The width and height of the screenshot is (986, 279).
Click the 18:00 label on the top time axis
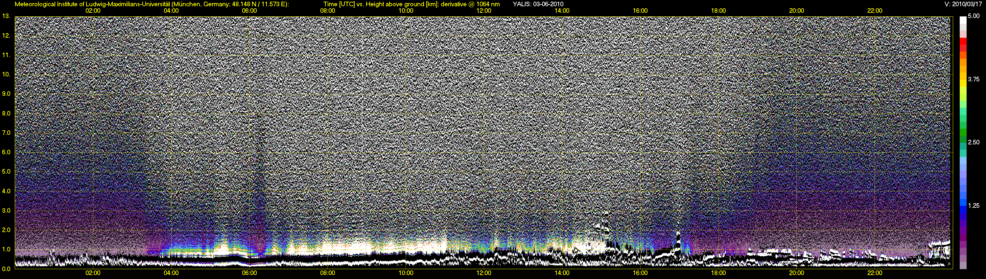coord(718,10)
